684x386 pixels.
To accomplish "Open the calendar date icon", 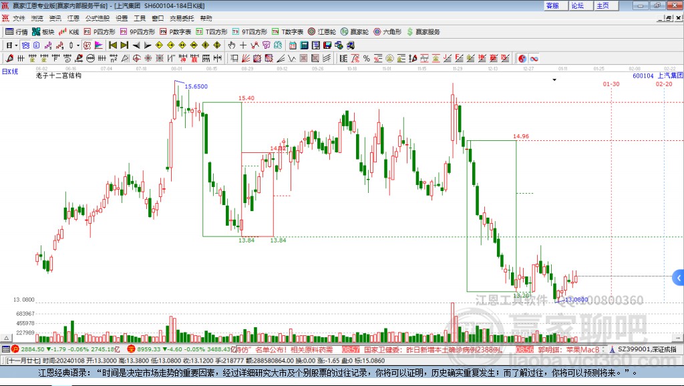I will click(x=293, y=45).
